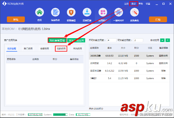Screen dimensions: 174x118
Task: Open the 权限编辑 permission shield icon
Action: click(x=71, y=12)
